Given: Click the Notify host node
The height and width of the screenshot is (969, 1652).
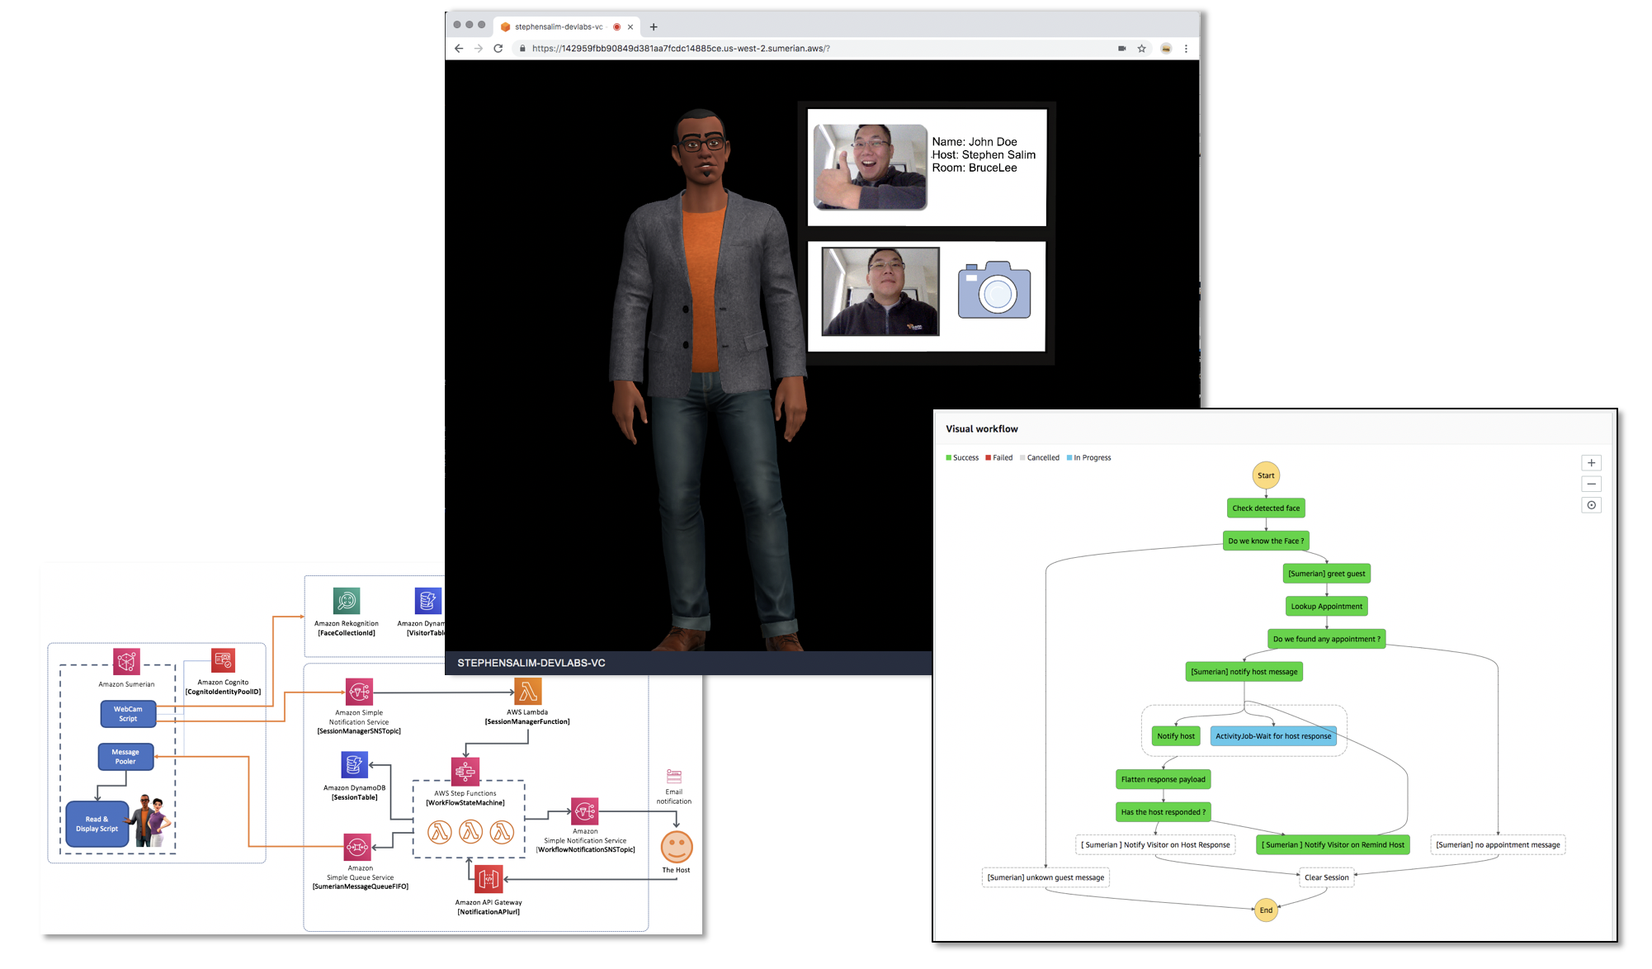Looking at the screenshot, I should pyautogui.click(x=1175, y=736).
